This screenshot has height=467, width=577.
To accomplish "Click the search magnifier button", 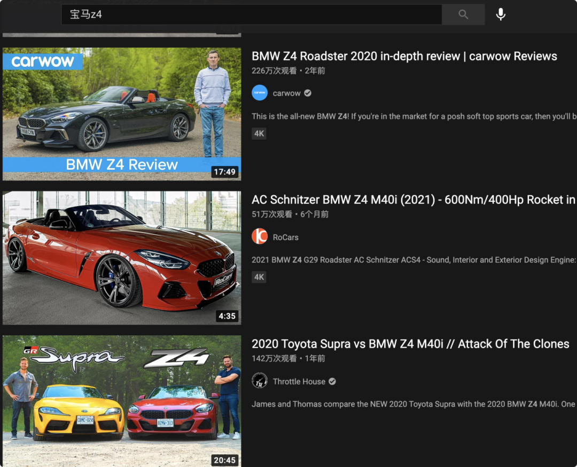I will tap(463, 14).
